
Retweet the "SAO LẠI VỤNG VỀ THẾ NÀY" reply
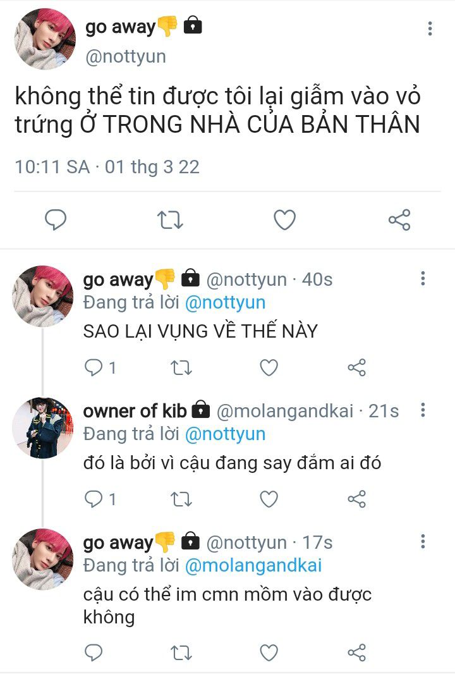click(x=181, y=368)
